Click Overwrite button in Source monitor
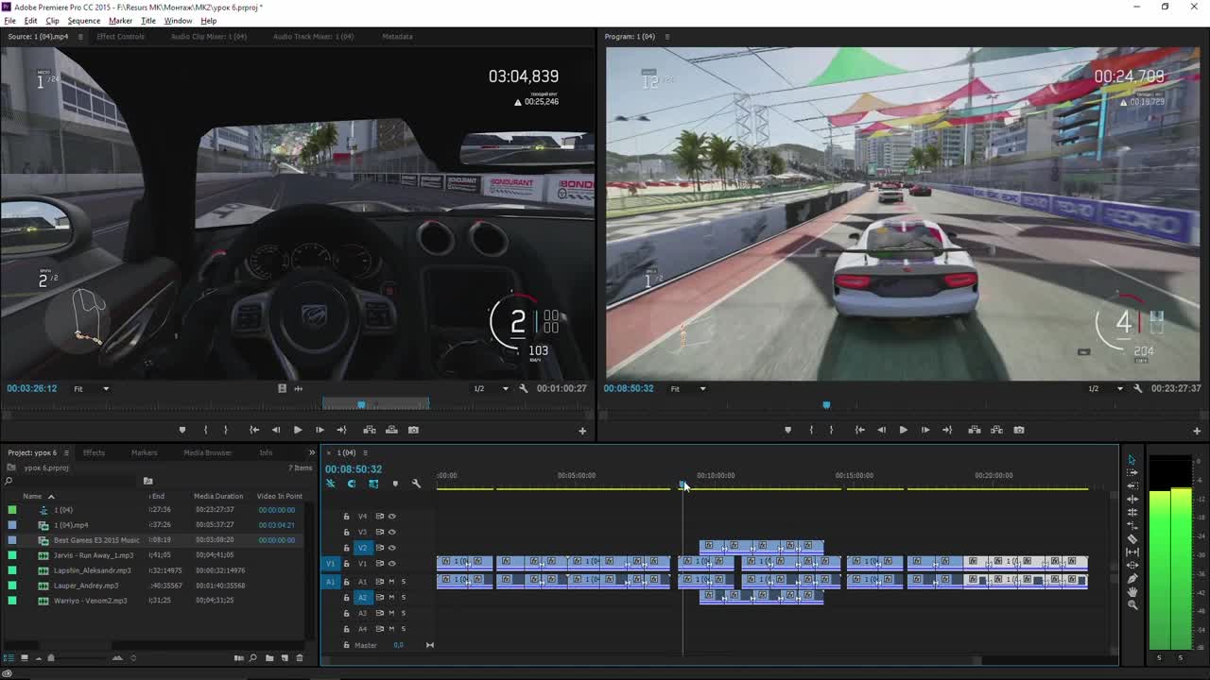This screenshot has width=1210, height=680. (391, 430)
